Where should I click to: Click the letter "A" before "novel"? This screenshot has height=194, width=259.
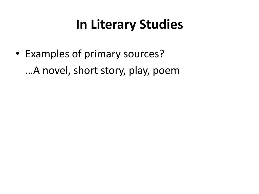tap(36, 70)
